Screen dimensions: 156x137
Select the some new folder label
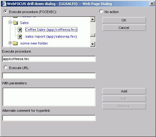click(x=34, y=43)
